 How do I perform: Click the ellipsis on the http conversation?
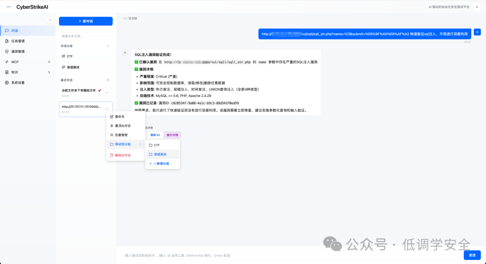107,109
